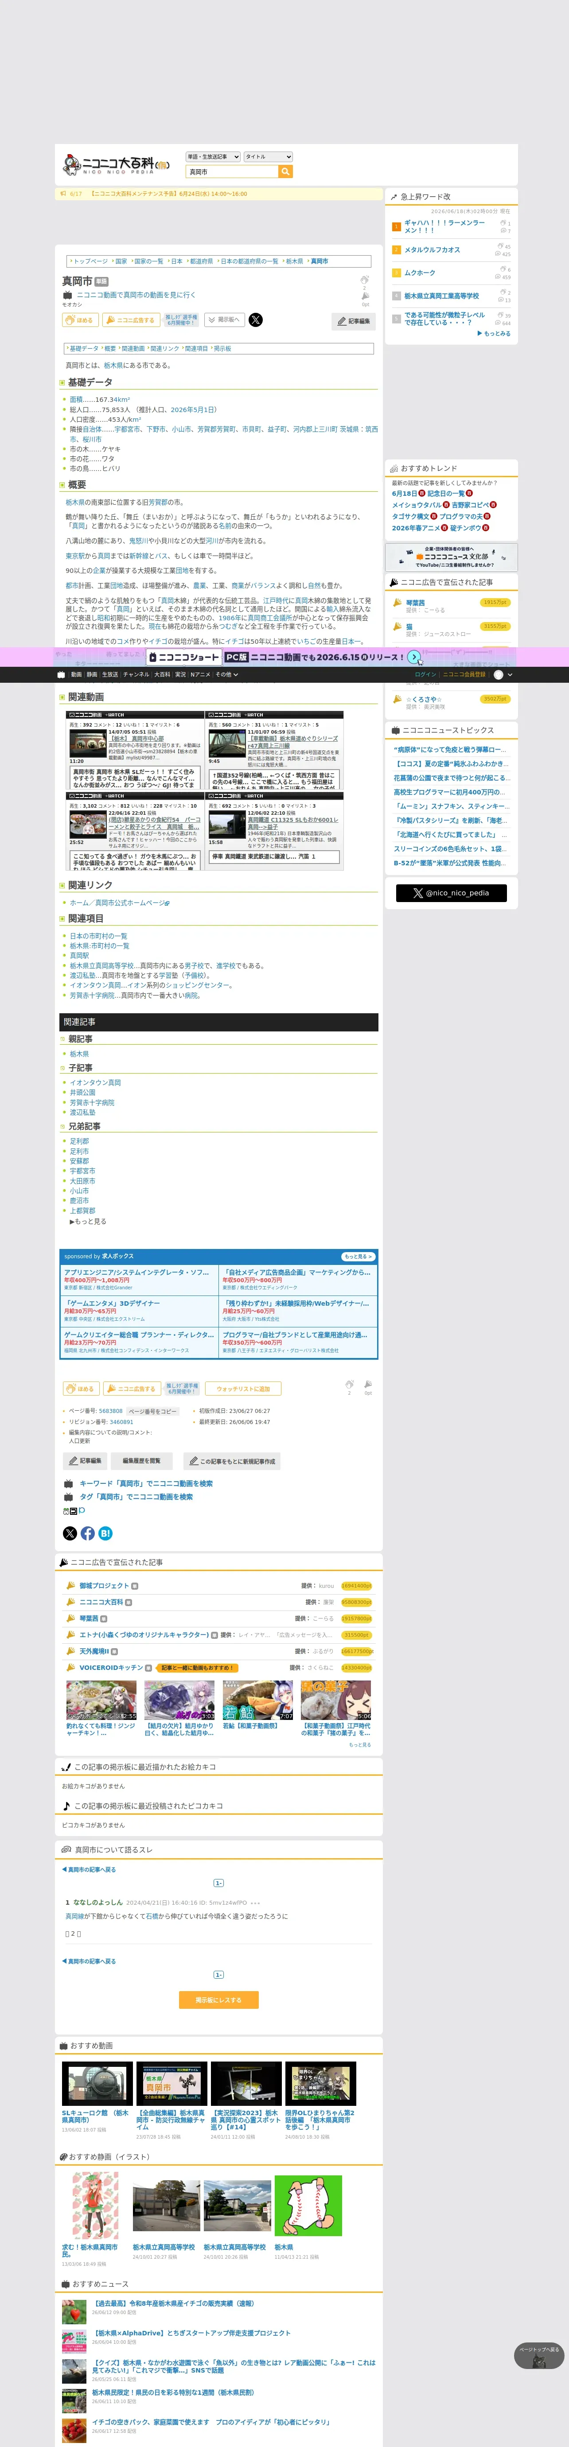Click the 掲示板にレスする orange button
Viewport: 569px width, 2447px height.
pyautogui.click(x=218, y=2000)
